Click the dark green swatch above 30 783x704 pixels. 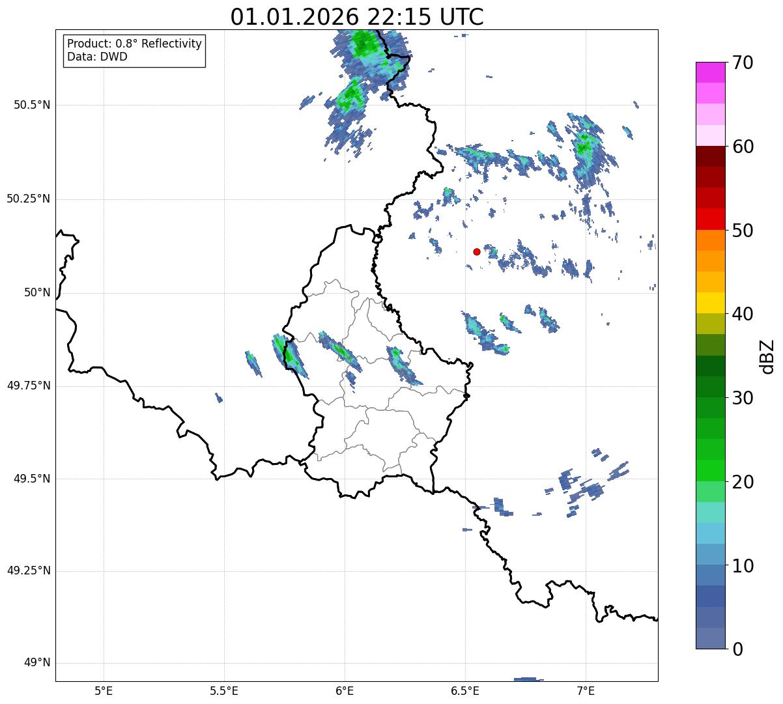[711, 387]
